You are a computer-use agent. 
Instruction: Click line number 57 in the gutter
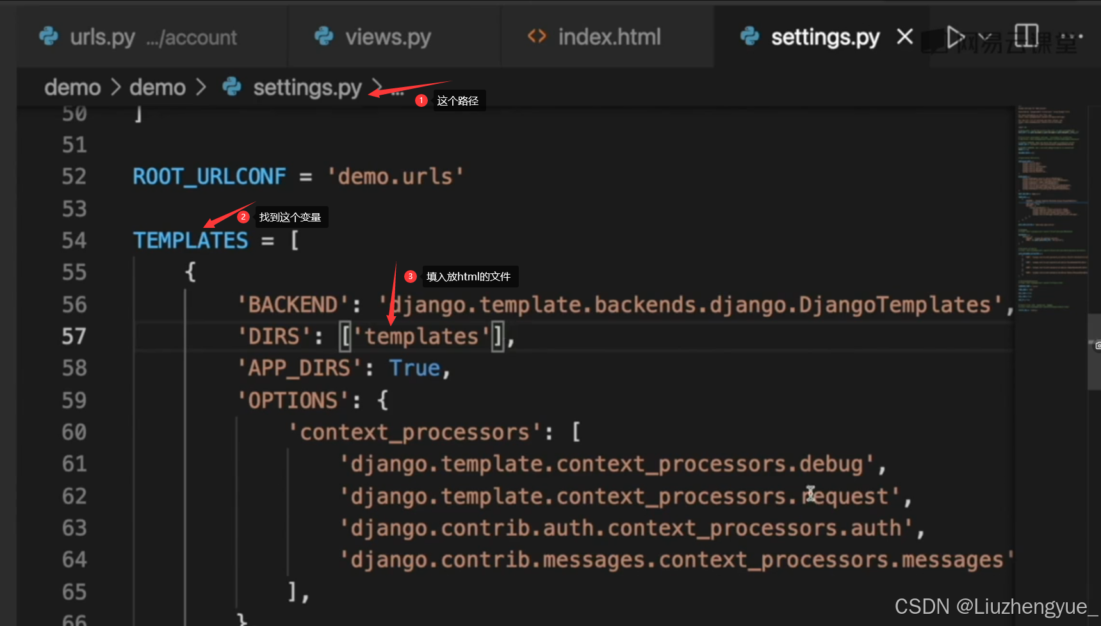(74, 337)
